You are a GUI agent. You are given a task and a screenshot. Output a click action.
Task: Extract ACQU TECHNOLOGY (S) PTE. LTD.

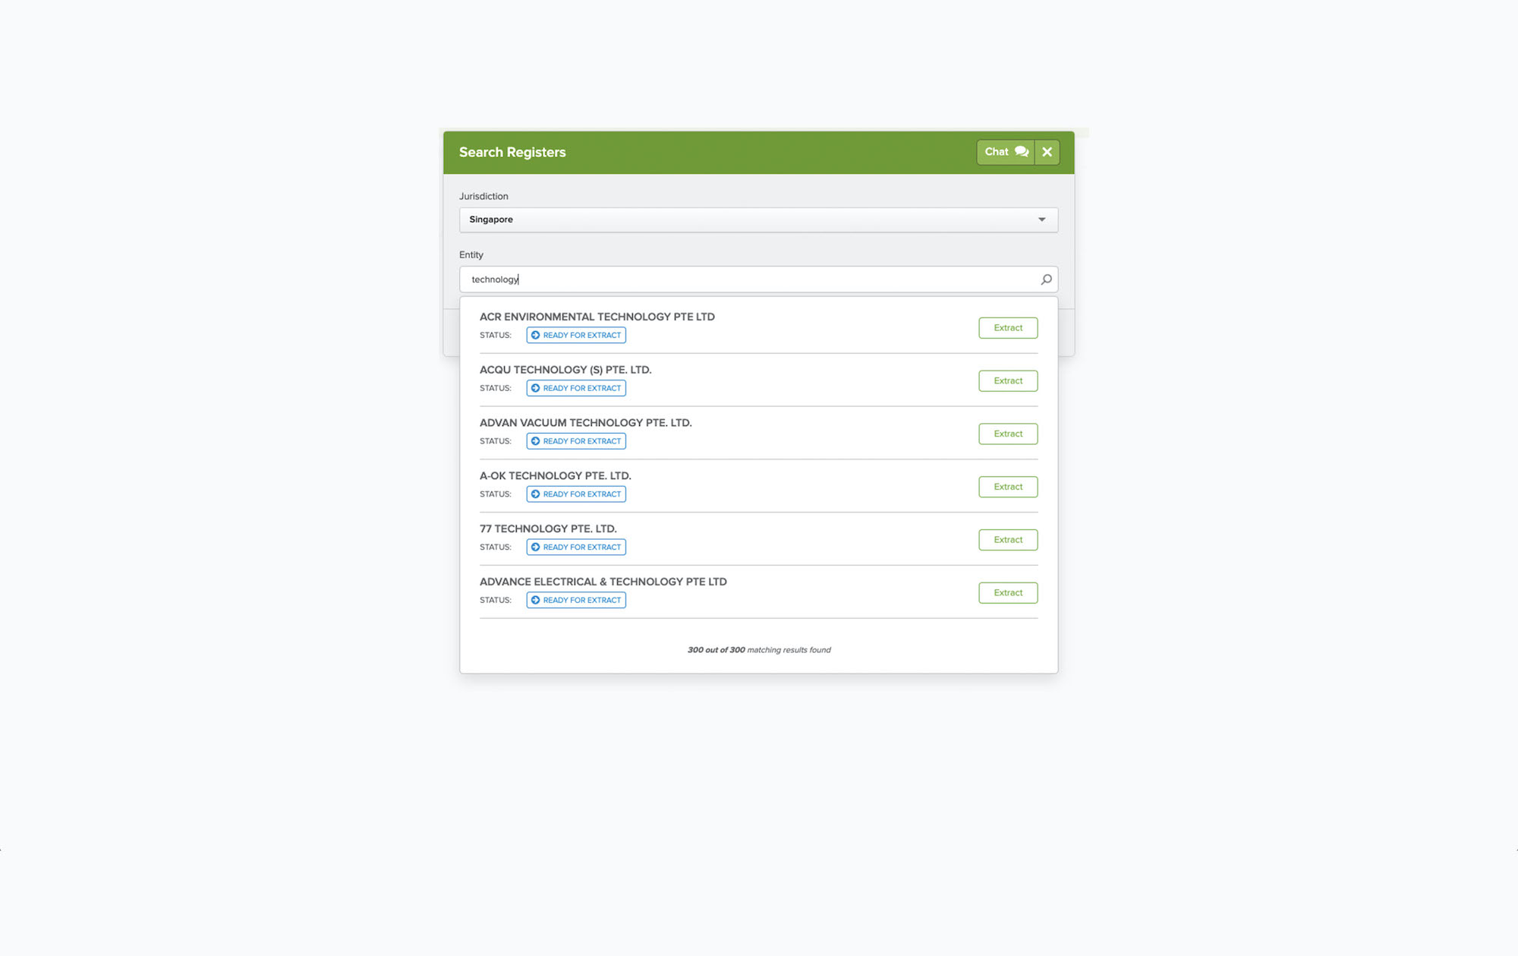point(1008,381)
